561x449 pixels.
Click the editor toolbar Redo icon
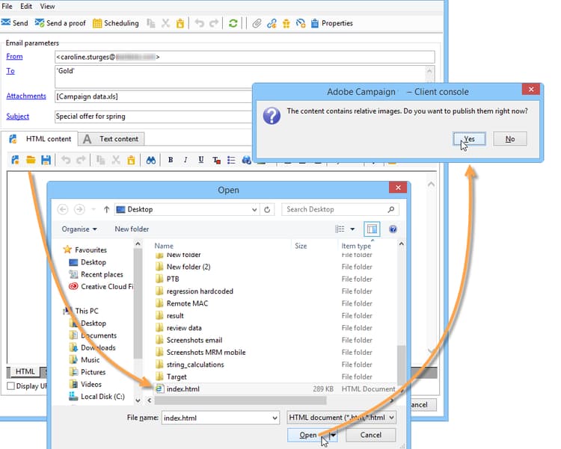point(82,160)
